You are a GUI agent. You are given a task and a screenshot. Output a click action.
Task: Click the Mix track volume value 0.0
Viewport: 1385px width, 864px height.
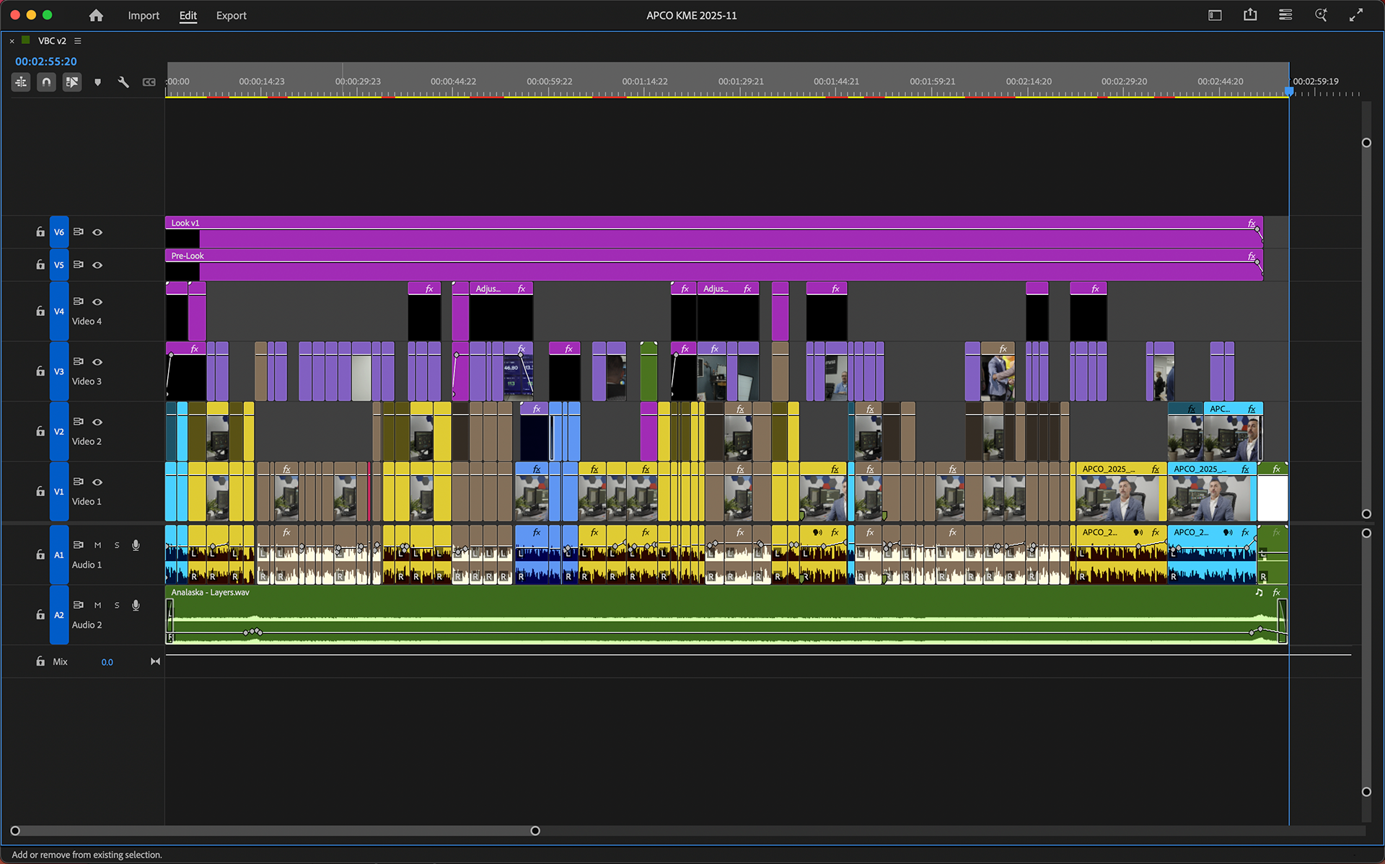107,662
